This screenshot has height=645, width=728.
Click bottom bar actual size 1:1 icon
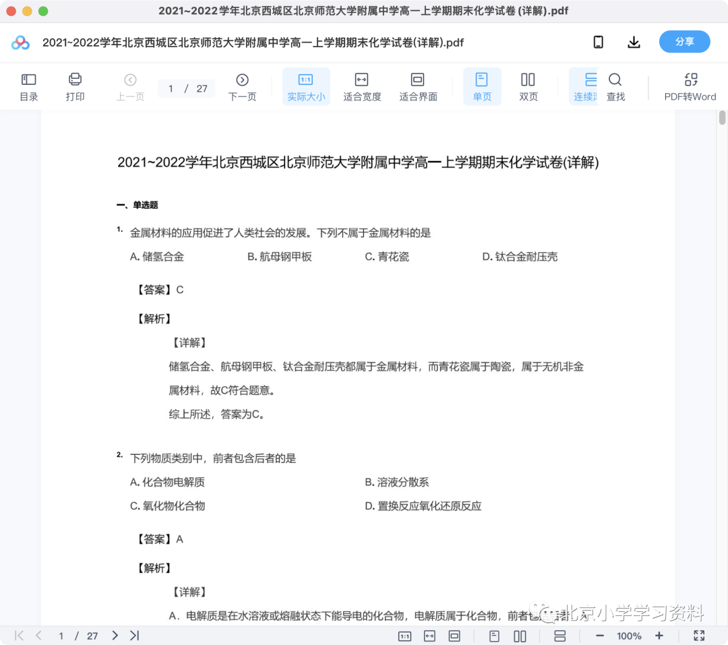pos(404,636)
